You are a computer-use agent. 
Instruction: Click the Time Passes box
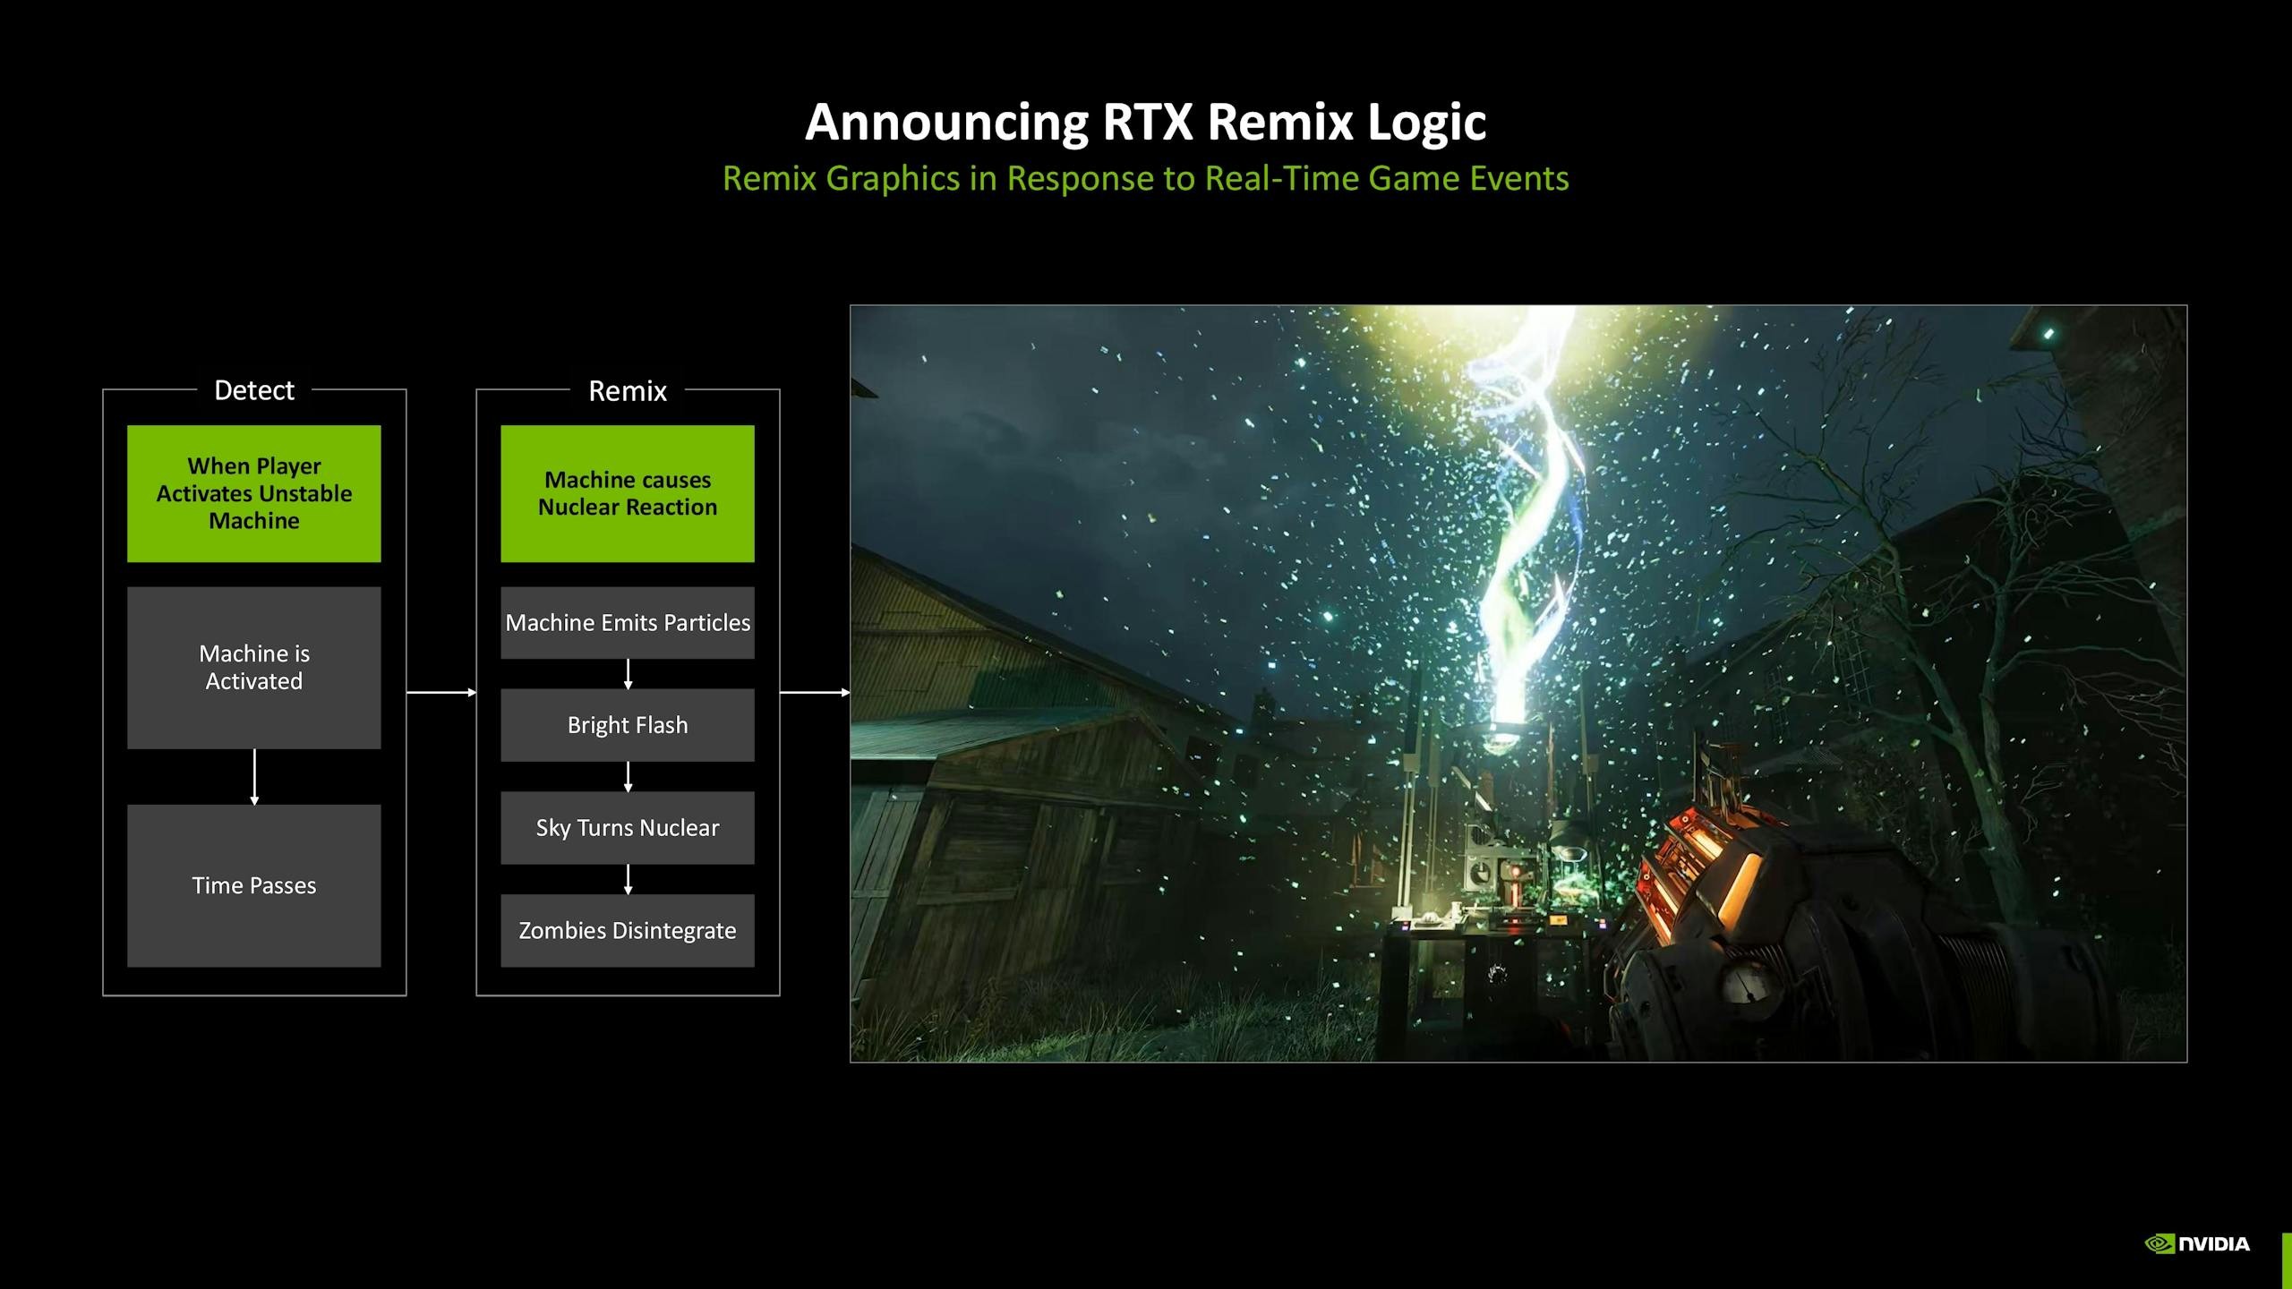click(x=254, y=885)
